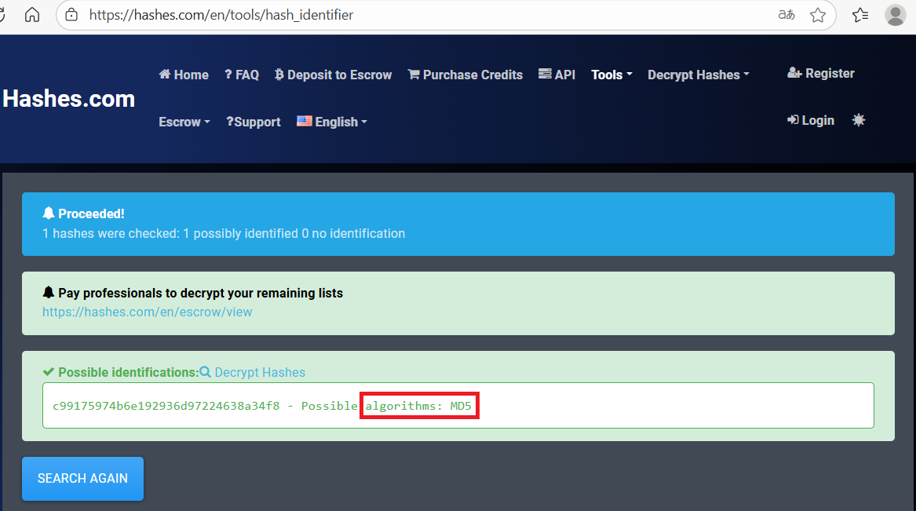Click the SEARCH AGAIN button
Image resolution: width=916 pixels, height=511 pixels.
click(x=82, y=478)
